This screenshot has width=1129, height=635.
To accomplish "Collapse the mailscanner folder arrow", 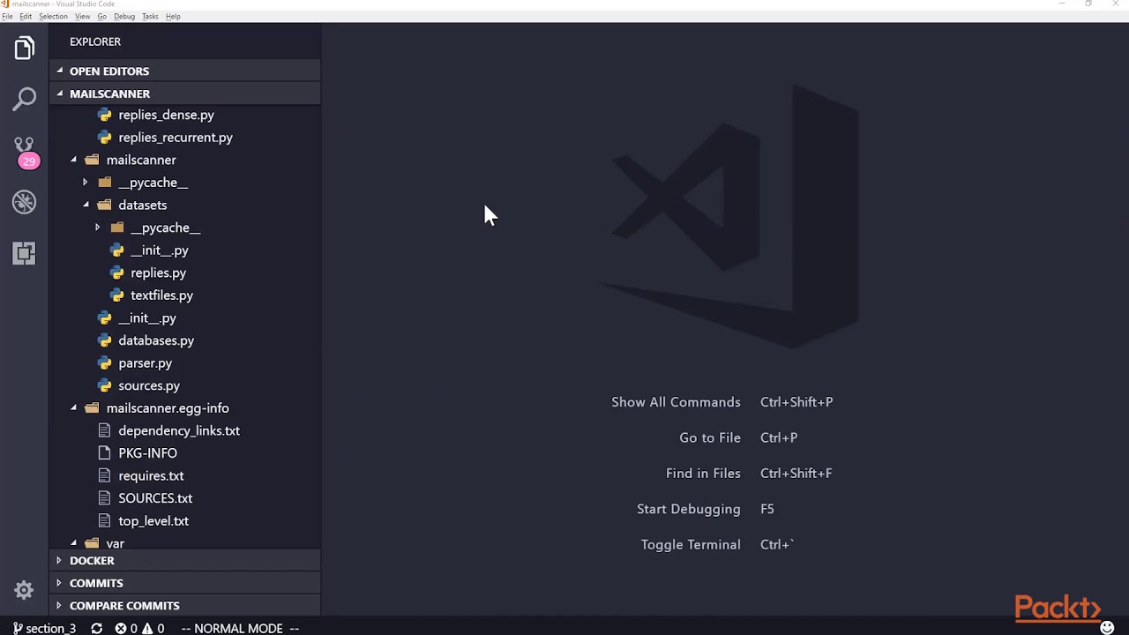I will [x=73, y=160].
